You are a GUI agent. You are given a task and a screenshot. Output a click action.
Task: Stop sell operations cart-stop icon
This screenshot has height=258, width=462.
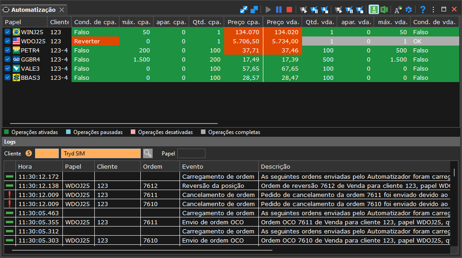coord(360,10)
